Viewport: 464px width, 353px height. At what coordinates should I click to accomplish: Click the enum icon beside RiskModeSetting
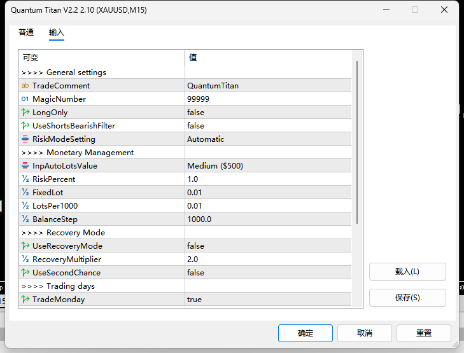25,139
